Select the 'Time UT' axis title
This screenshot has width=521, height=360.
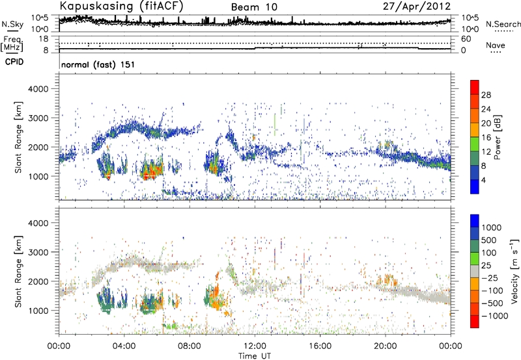[x=255, y=356]
